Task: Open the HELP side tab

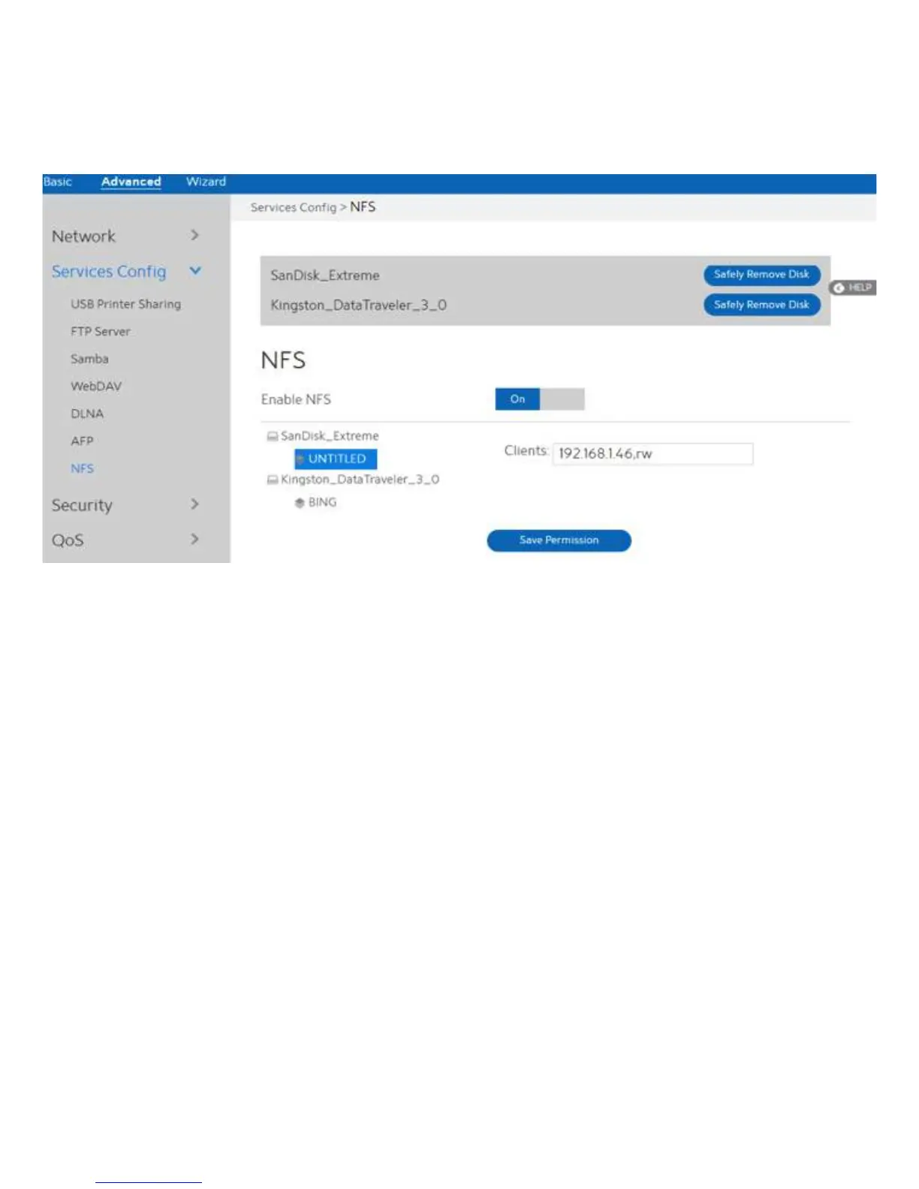Action: [852, 287]
